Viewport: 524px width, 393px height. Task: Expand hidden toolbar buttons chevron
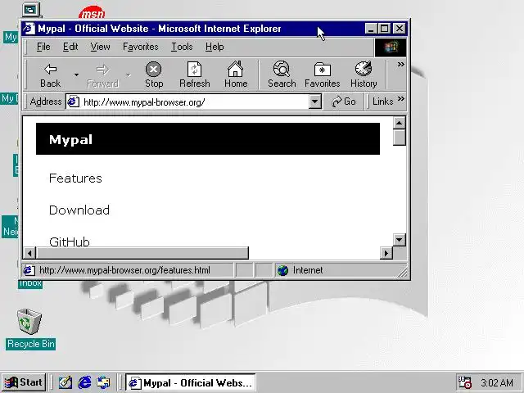[400, 64]
